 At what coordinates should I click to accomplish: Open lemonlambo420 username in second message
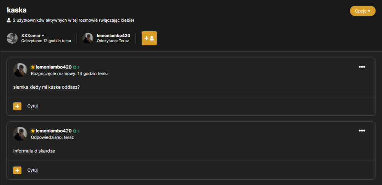[53, 131]
